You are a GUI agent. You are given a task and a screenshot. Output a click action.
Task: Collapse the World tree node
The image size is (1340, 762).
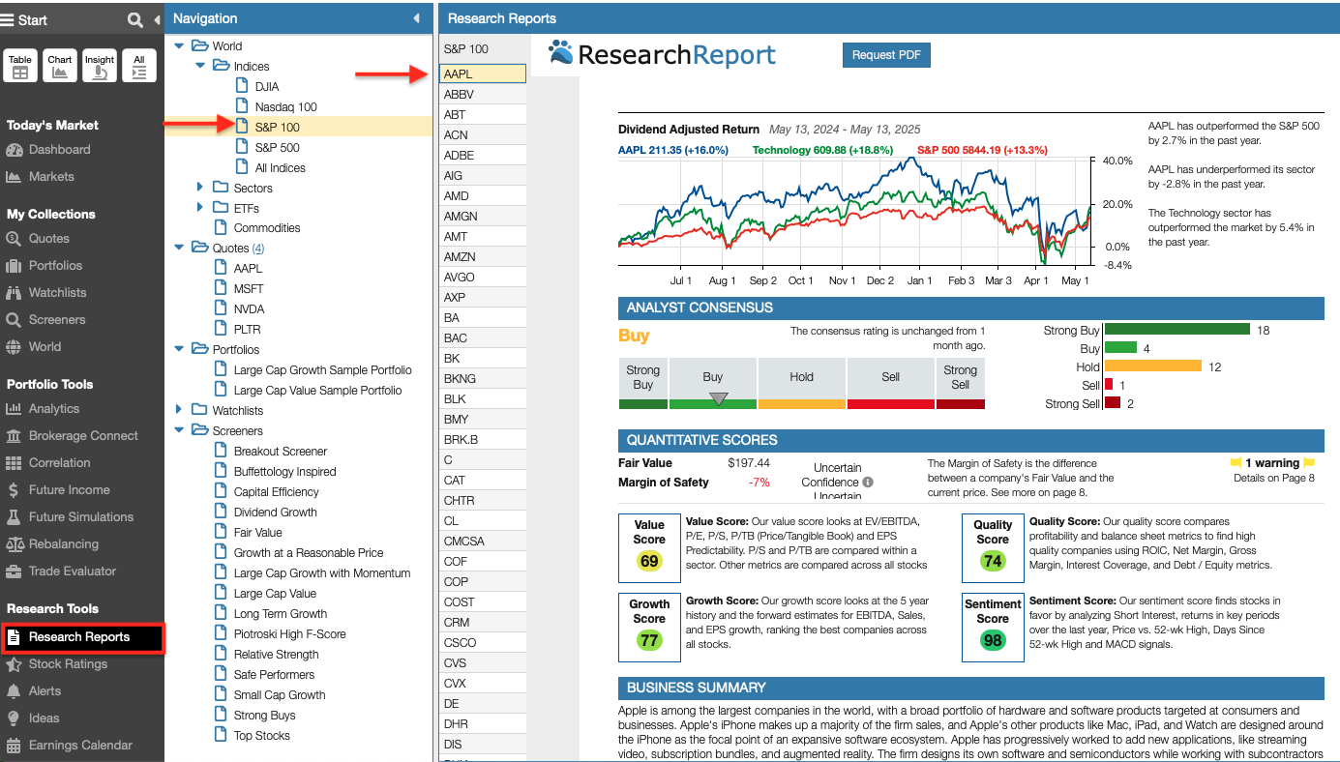[x=179, y=46]
